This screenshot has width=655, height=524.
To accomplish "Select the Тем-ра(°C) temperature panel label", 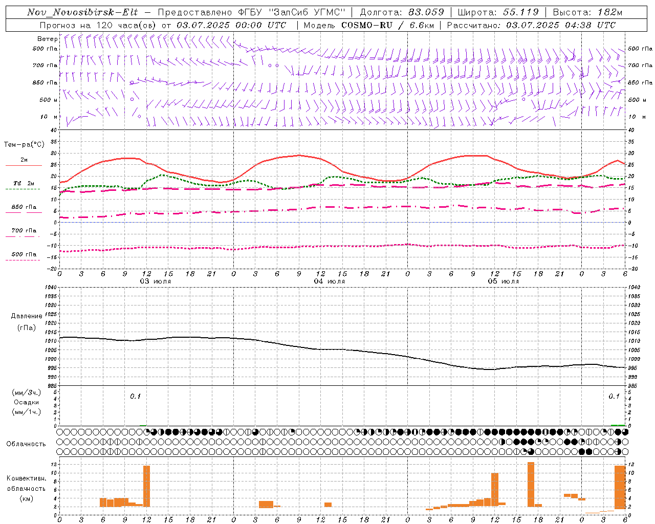I will coord(24,145).
